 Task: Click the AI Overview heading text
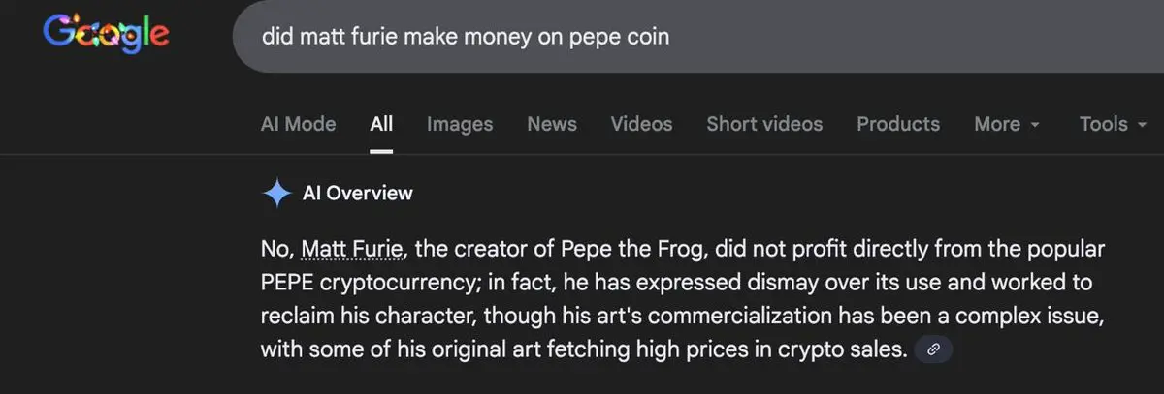358,194
